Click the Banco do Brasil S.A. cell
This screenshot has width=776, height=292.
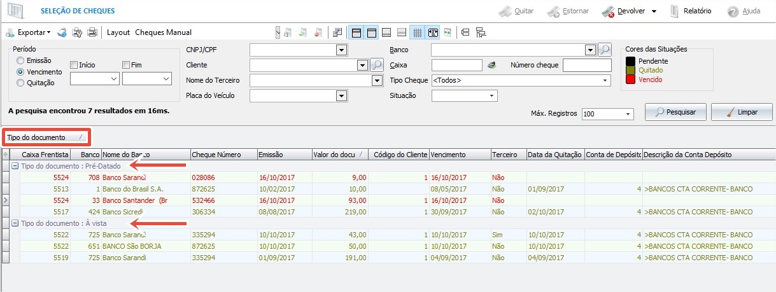point(145,189)
